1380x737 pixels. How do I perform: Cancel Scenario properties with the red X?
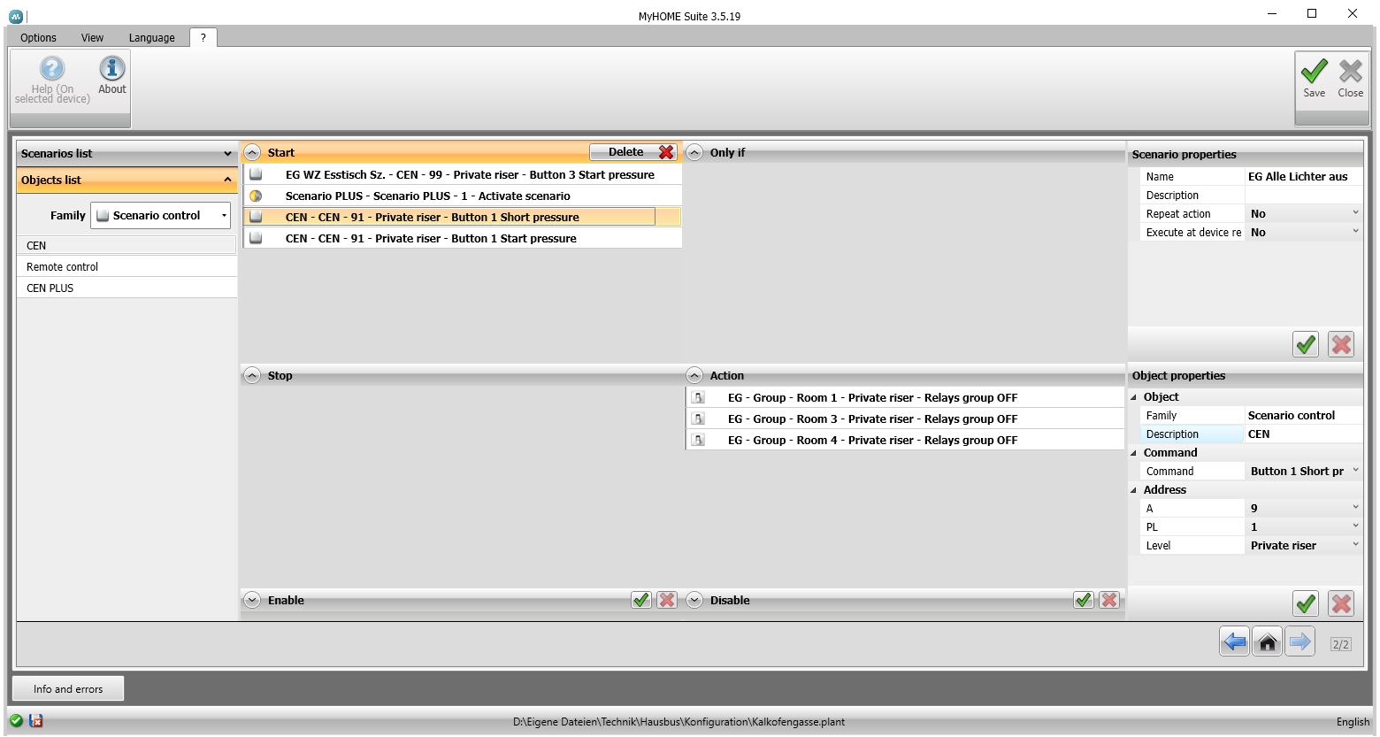(1341, 344)
